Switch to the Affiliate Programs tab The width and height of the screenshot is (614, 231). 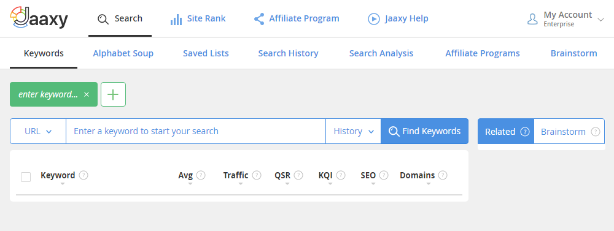483,53
